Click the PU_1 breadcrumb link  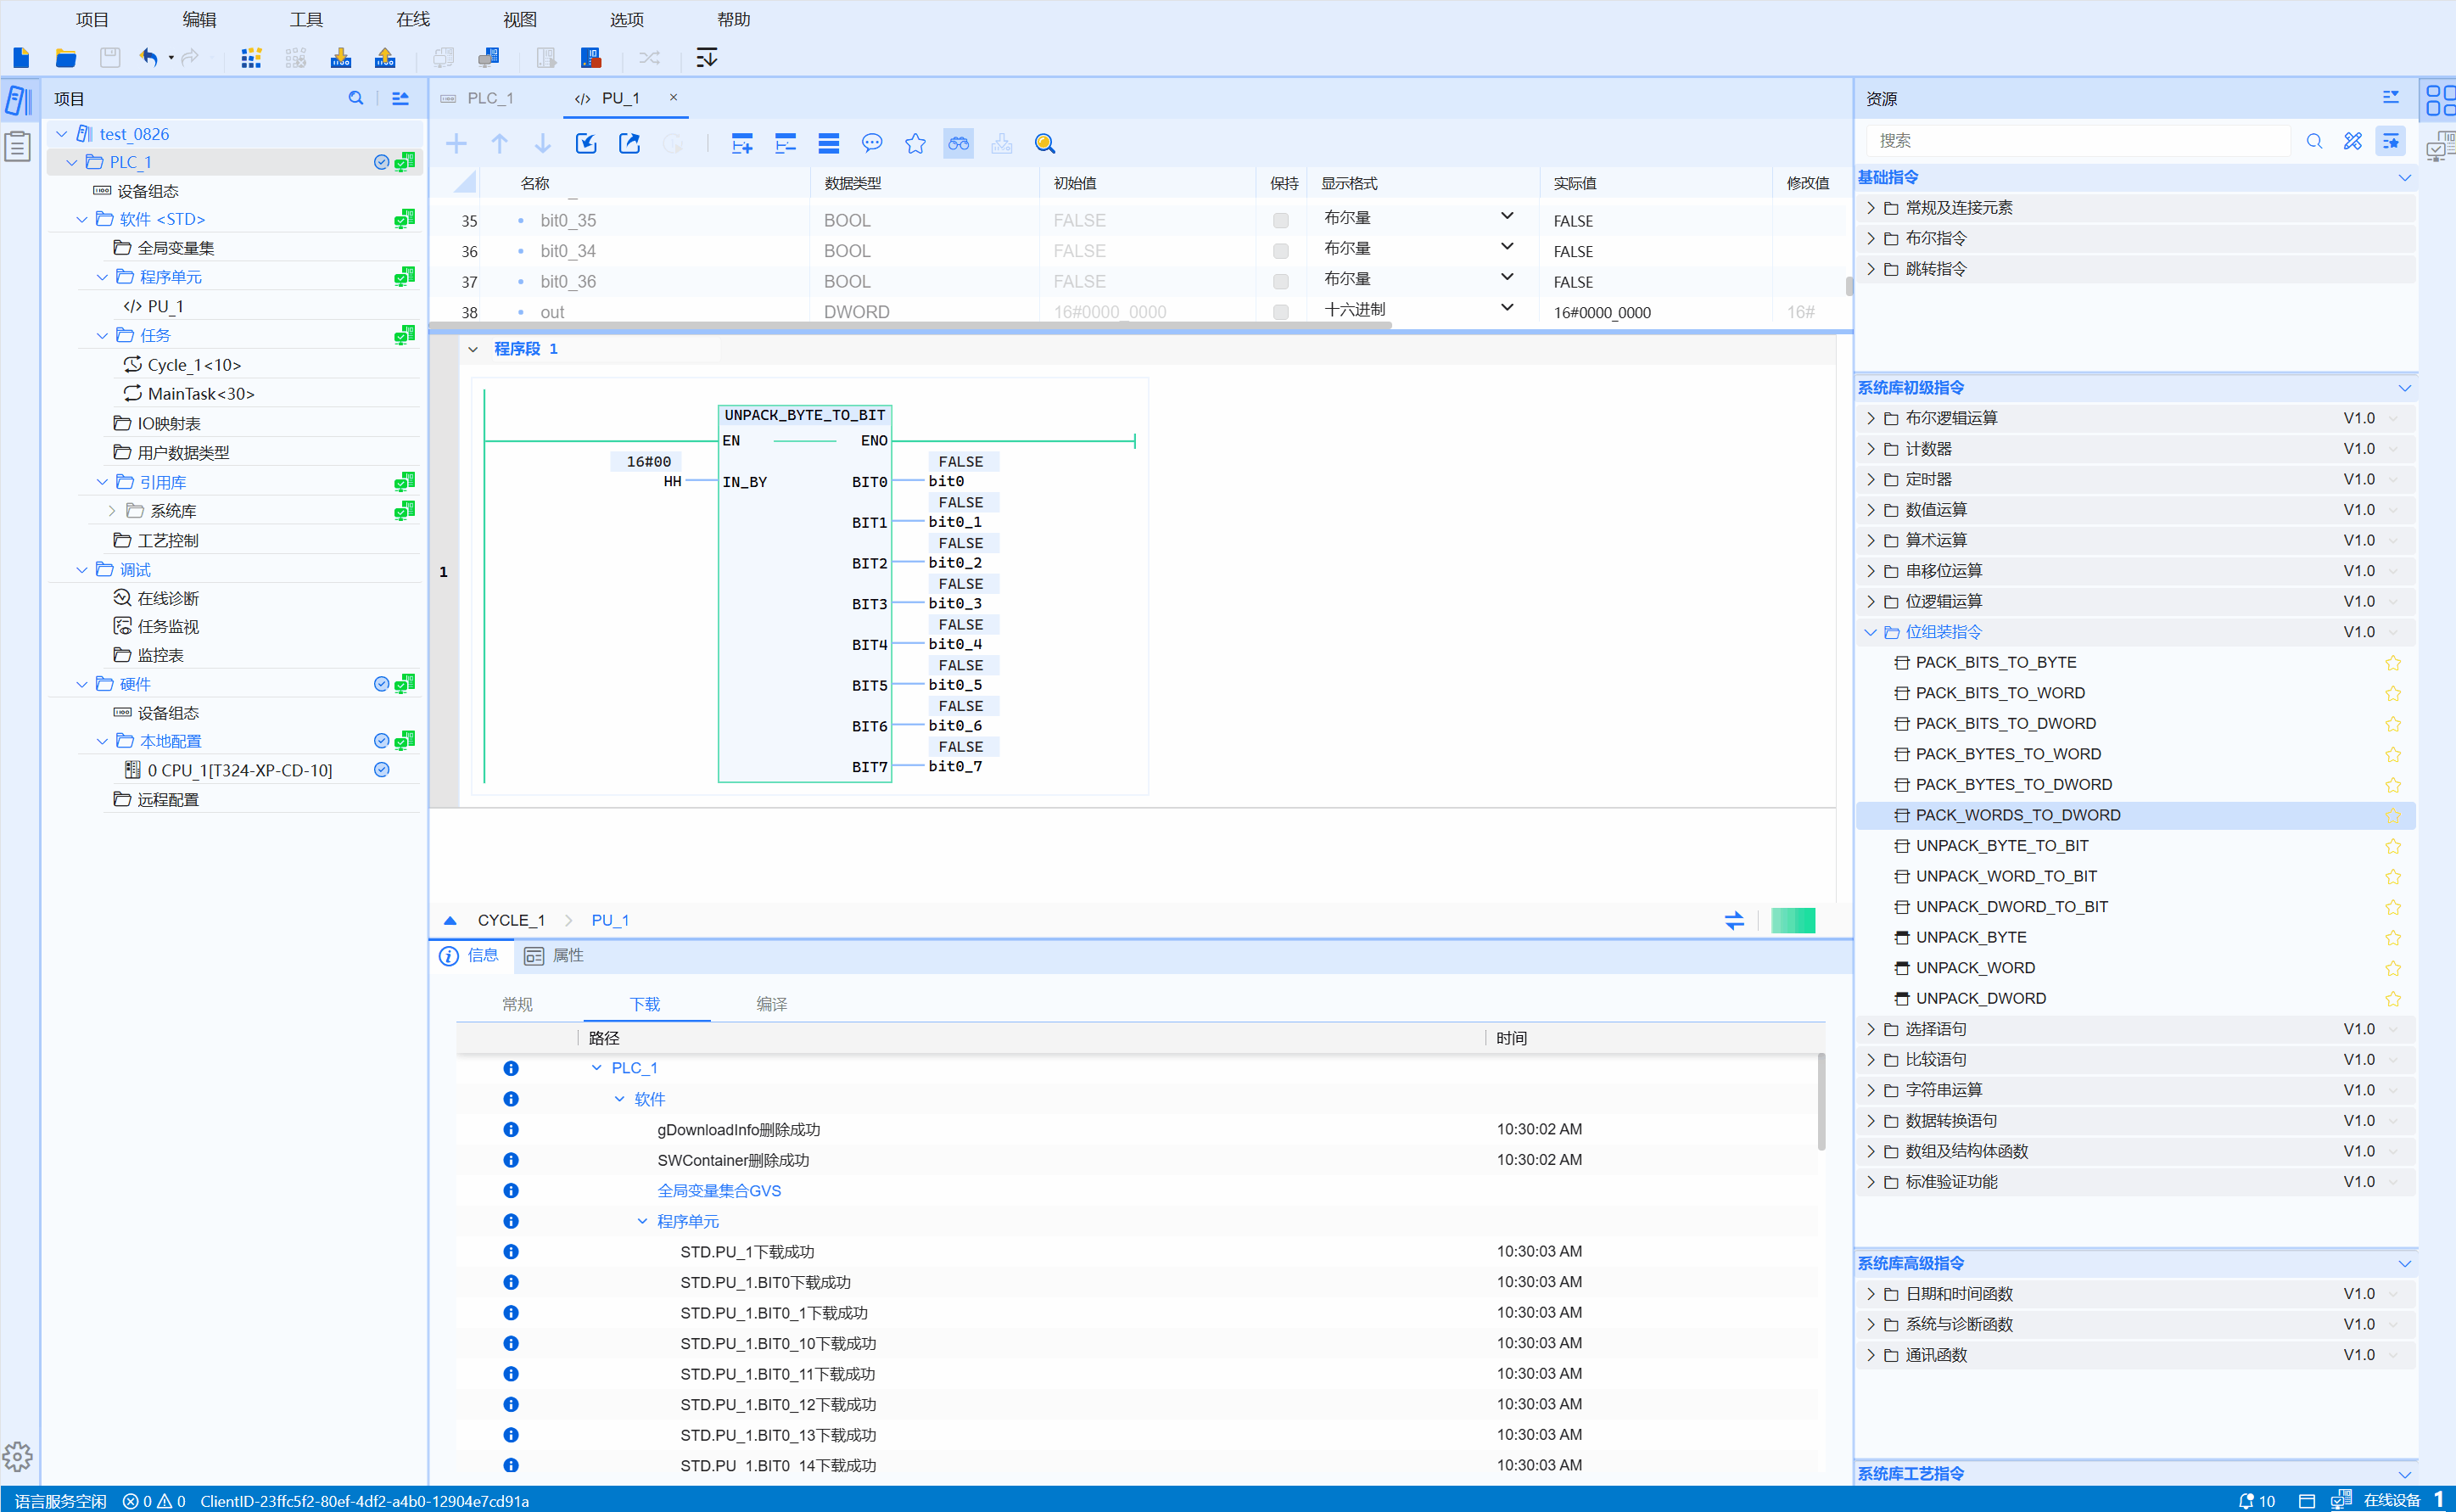point(610,920)
